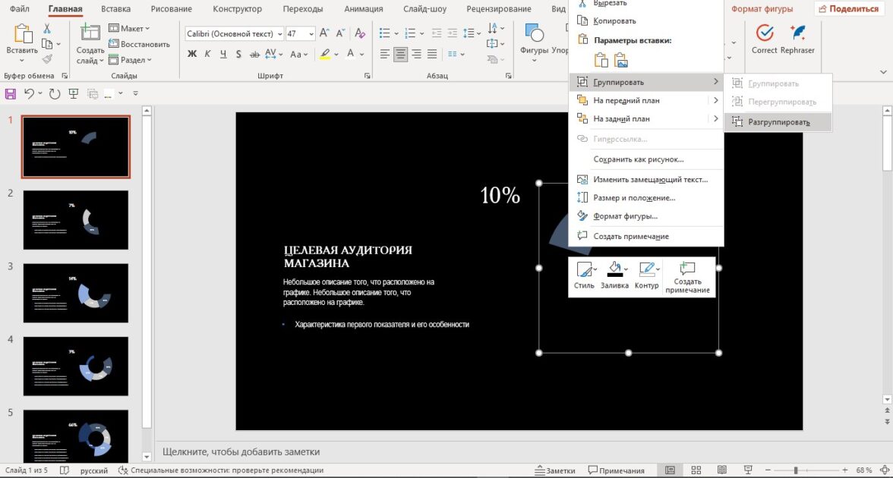Click the increase font size icon
Viewport: 893px width, 478px height.
tap(325, 33)
